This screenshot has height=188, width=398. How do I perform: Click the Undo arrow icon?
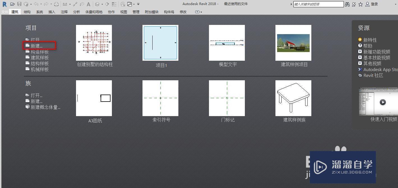(36, 4)
